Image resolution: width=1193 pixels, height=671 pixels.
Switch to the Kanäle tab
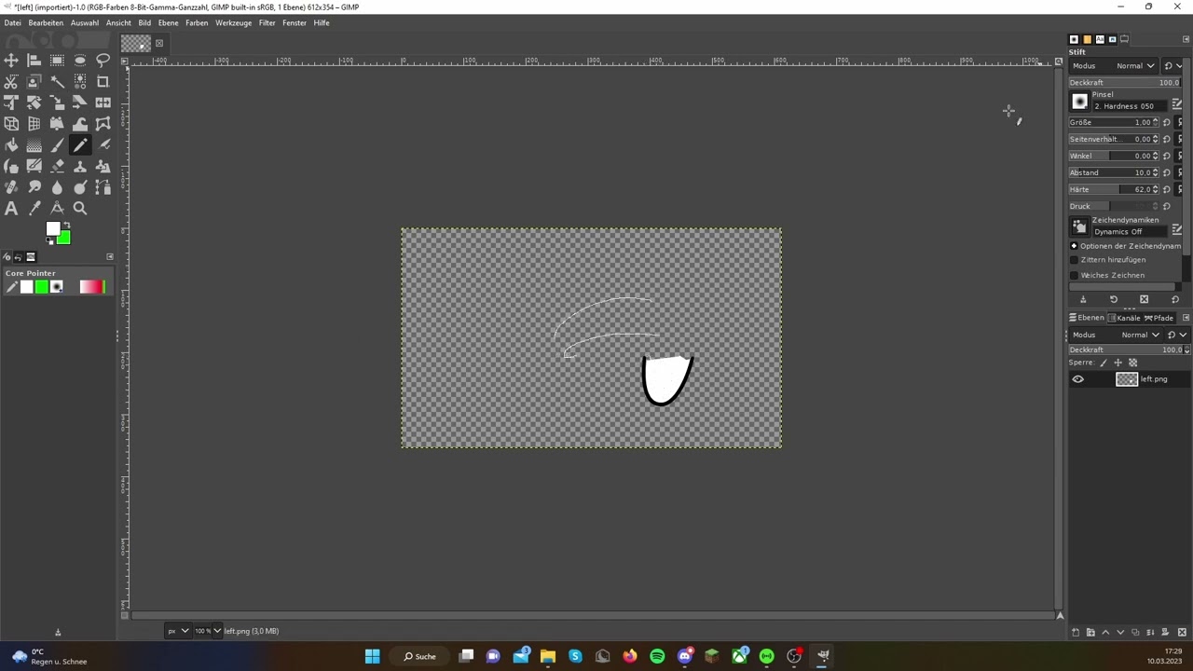(x=1127, y=318)
